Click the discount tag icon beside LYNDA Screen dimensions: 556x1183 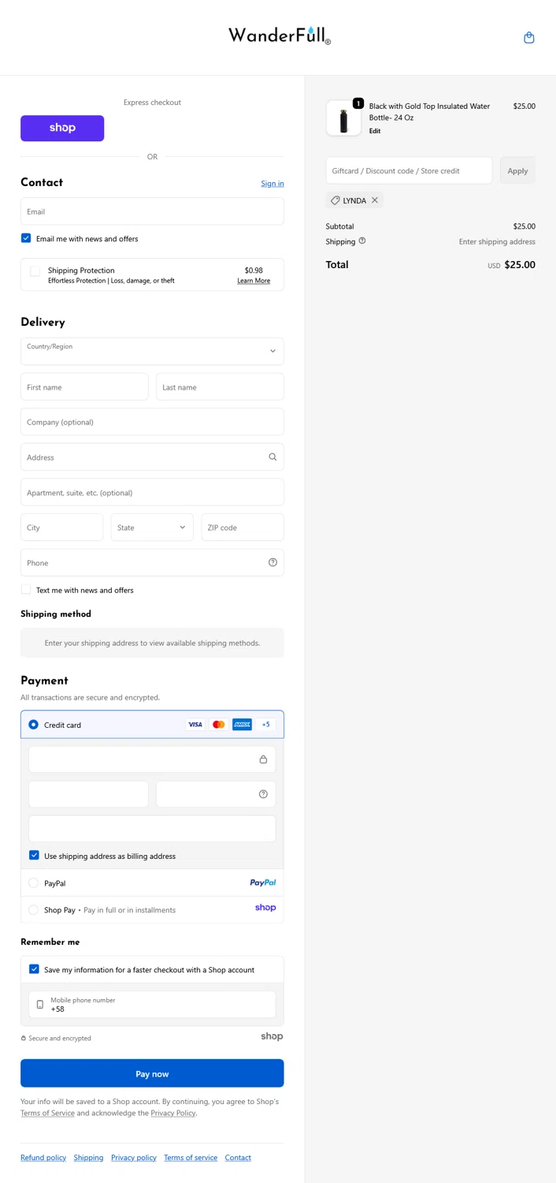tap(335, 200)
